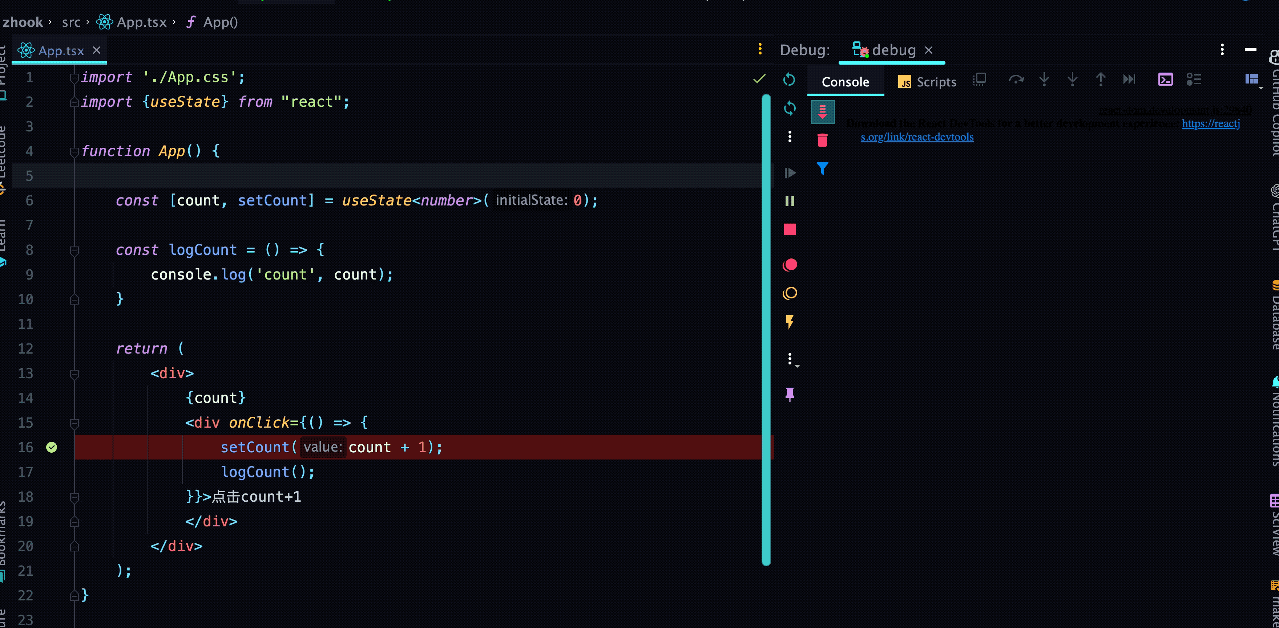Run to cursor in the debugger
This screenshot has height=628, width=1279.
pyautogui.click(x=1129, y=79)
